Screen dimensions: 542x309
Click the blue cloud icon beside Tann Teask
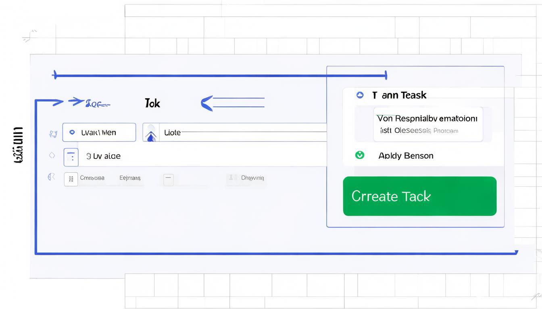point(360,95)
